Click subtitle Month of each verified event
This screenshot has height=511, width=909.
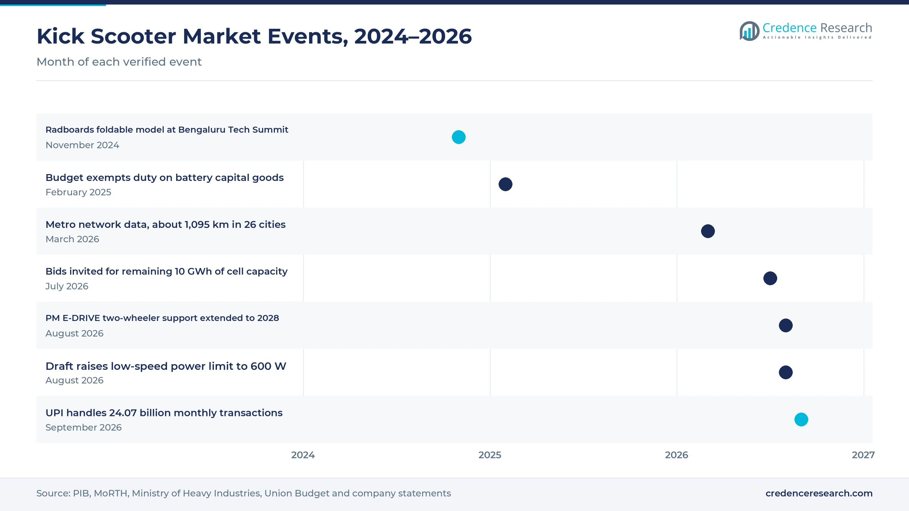pos(119,62)
